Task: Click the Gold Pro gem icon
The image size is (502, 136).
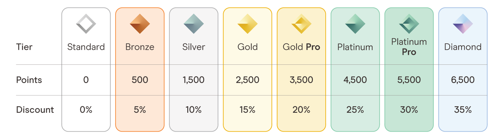Action: pyautogui.click(x=301, y=24)
